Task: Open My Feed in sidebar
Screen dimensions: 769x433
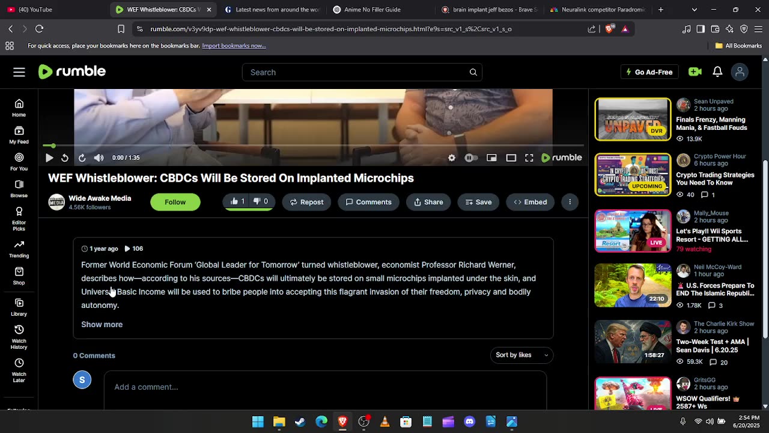Action: [x=19, y=135]
